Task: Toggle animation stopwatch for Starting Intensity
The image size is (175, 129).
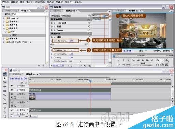Action: [x=55, y=54]
